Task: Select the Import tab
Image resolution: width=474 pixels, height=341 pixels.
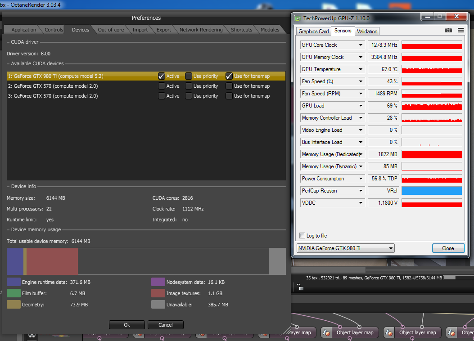Action: pyautogui.click(x=140, y=30)
